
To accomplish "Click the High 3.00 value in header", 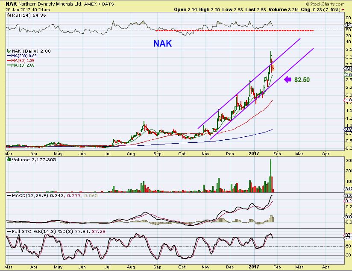I will 209,9.
